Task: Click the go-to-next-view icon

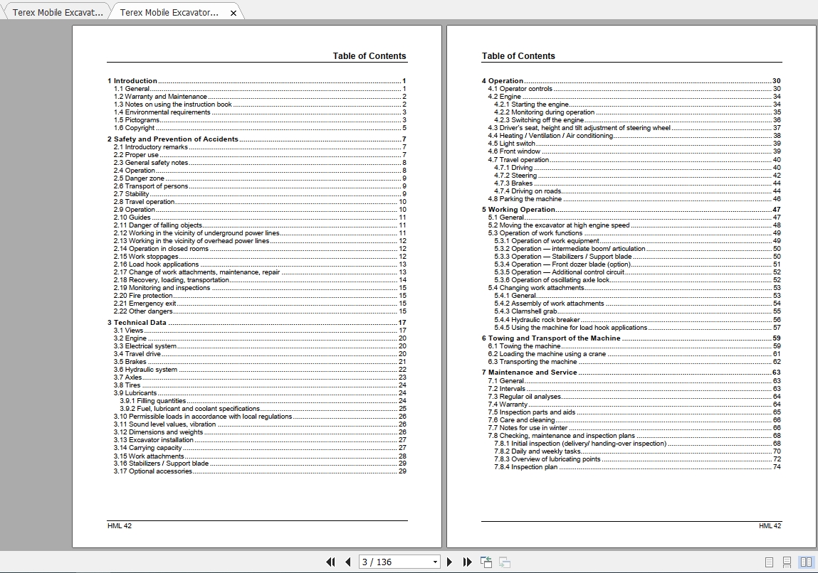Action: coord(505,562)
